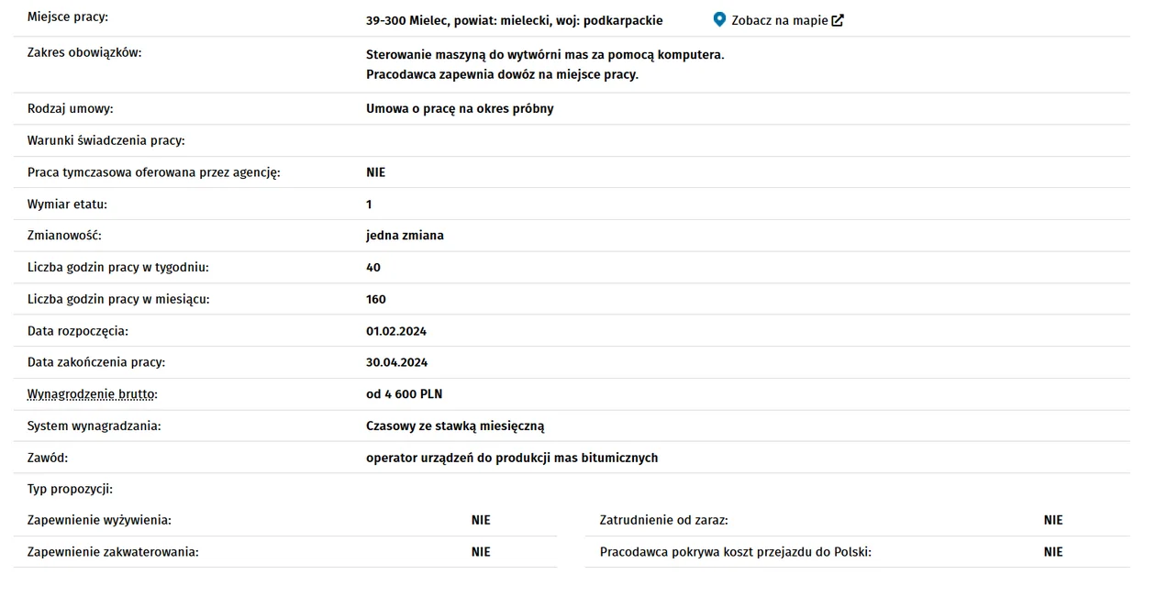Select the Mielec address text
Screen dimensions: 1156x597
click(514, 20)
